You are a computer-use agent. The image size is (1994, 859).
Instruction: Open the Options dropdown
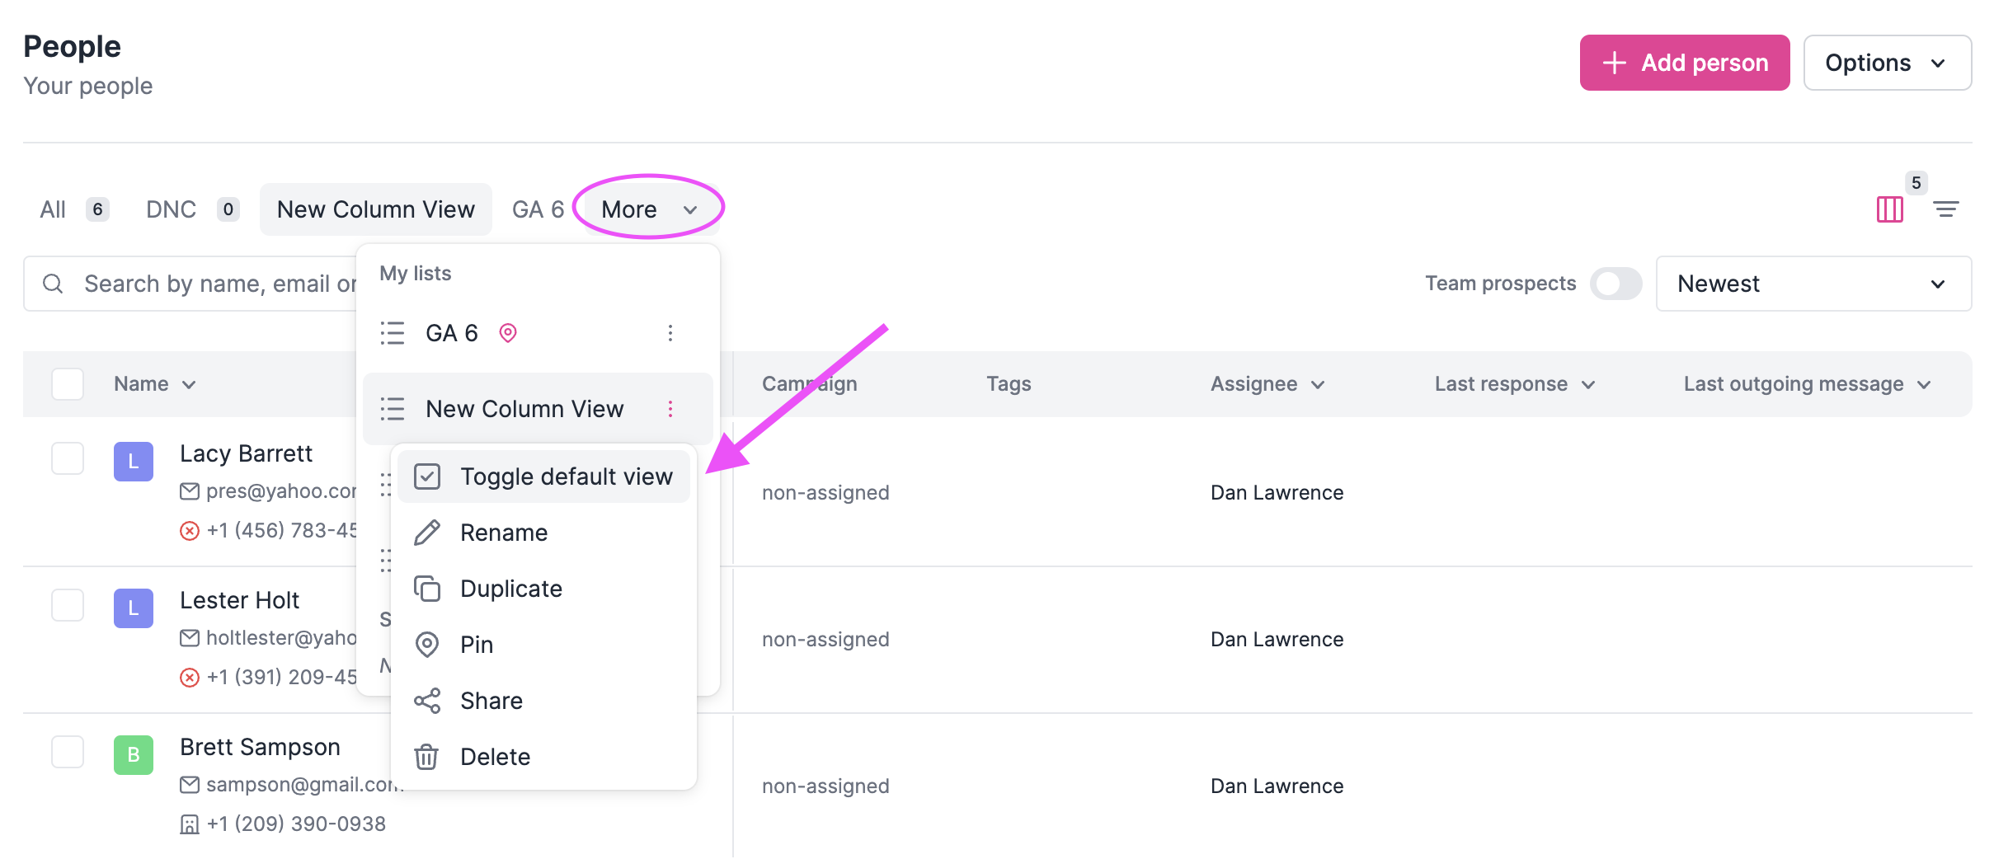tap(1887, 62)
